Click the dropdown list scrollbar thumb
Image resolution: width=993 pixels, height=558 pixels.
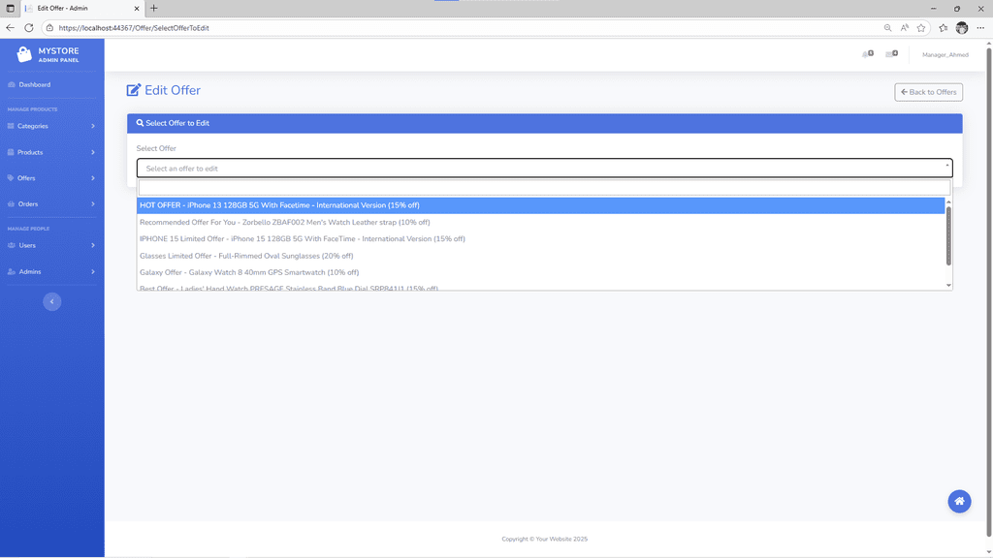pos(948,236)
